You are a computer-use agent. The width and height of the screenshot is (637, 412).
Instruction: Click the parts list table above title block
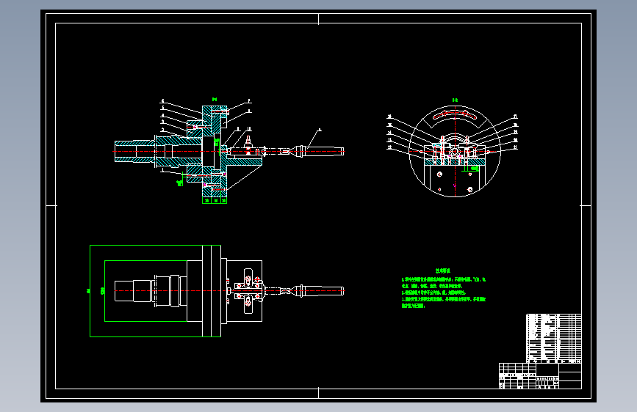point(554,338)
